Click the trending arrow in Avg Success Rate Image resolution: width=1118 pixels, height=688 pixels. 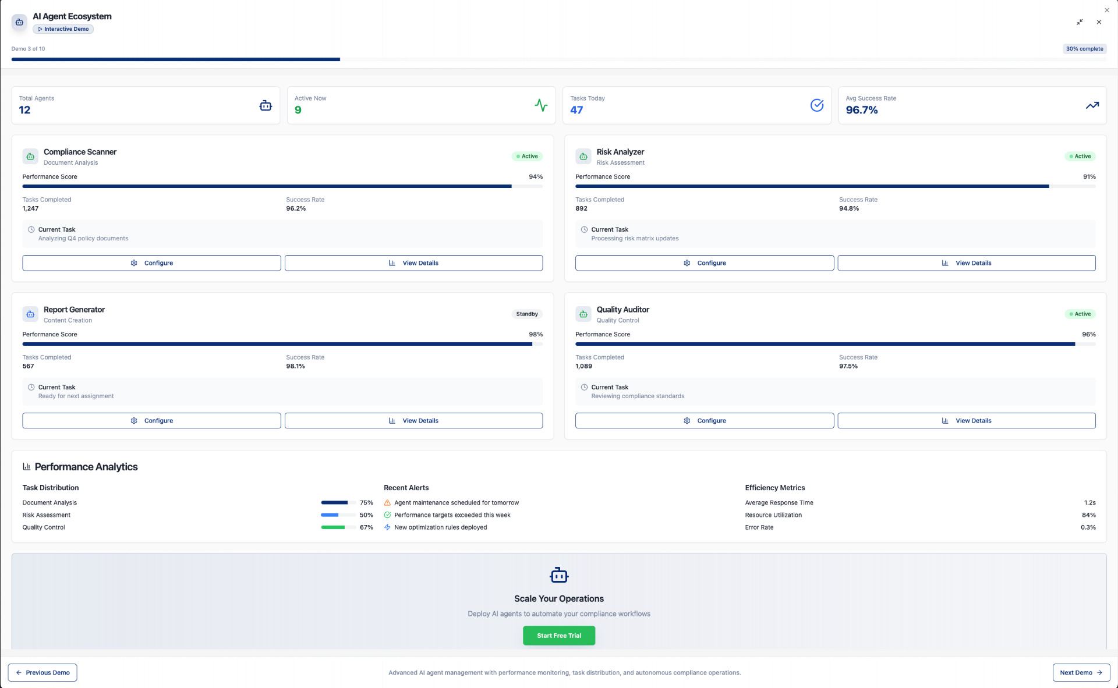pyautogui.click(x=1092, y=105)
